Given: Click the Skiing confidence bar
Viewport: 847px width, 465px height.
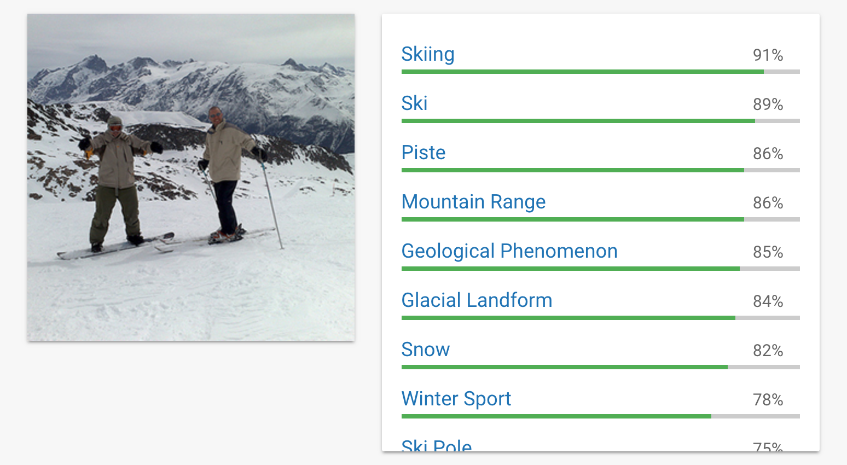Looking at the screenshot, I should 600,72.
